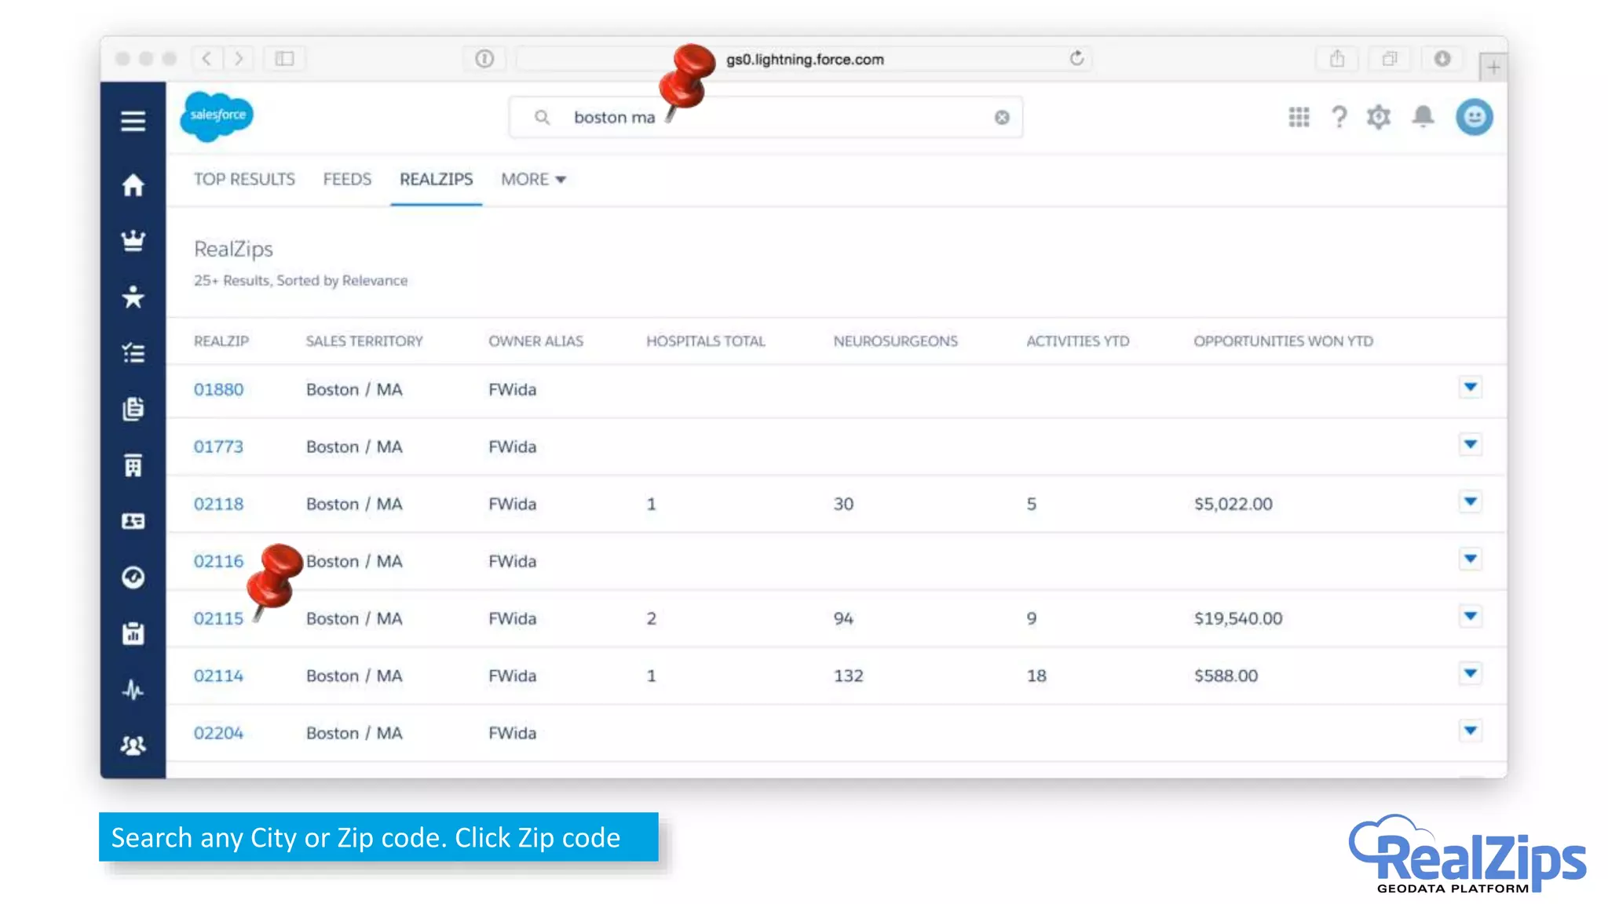Open the dashboard gauge sidebar icon
The height and width of the screenshot is (904, 1608).
coord(133,578)
